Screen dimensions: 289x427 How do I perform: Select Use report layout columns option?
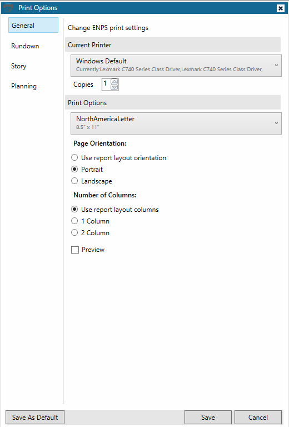pos(115,210)
